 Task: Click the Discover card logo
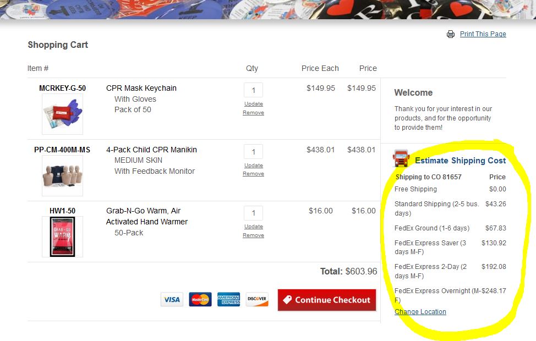257,299
